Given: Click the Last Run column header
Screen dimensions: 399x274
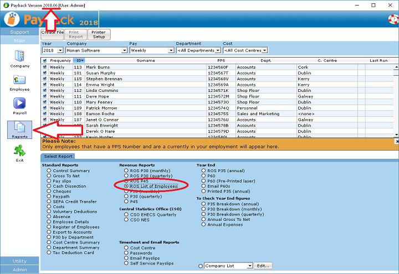Looking at the screenshot, I should [378, 60].
